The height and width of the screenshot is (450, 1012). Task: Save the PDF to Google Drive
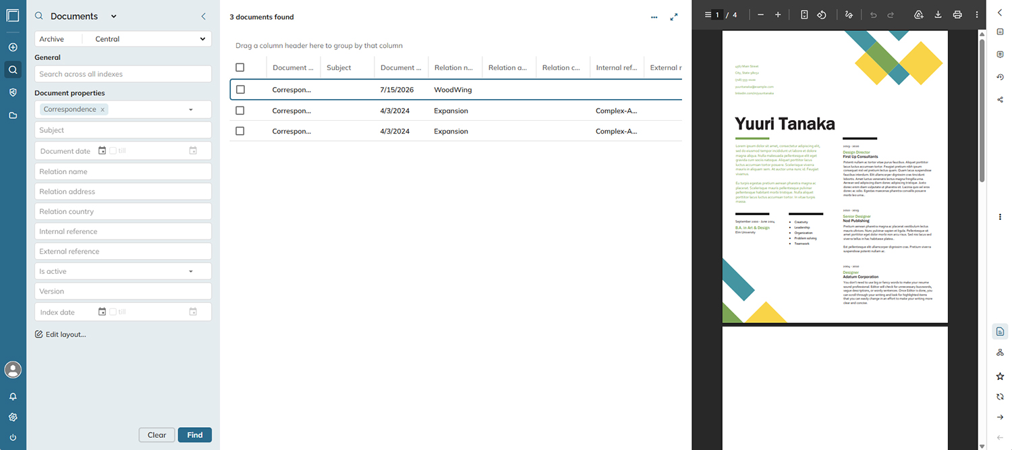pos(918,15)
